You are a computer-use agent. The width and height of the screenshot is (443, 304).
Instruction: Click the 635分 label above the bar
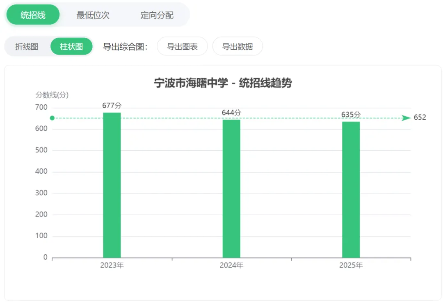(351, 115)
